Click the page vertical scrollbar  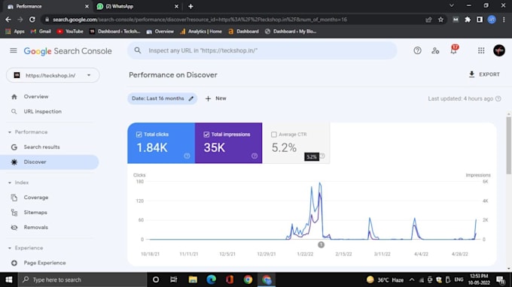click(x=509, y=146)
